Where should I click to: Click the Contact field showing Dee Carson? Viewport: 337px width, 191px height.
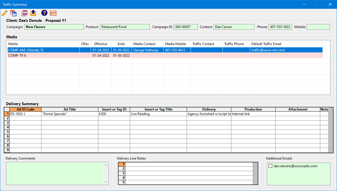(x=234, y=27)
